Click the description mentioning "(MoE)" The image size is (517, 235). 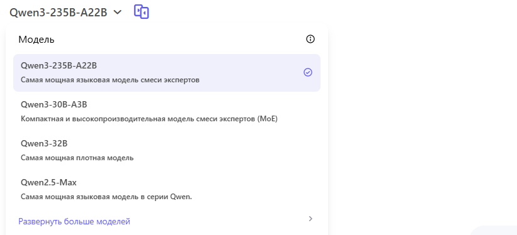149,119
